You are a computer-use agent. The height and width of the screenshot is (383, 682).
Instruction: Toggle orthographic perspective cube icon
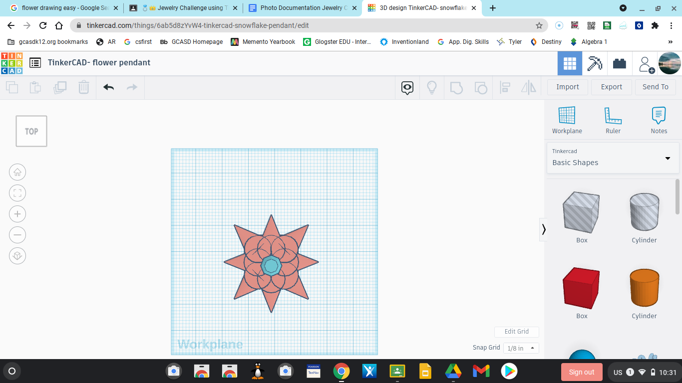[x=17, y=256]
